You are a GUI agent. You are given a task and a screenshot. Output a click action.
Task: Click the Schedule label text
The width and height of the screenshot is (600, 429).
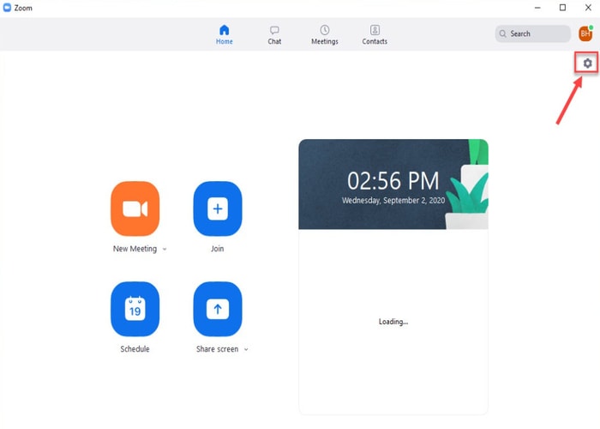tap(135, 349)
